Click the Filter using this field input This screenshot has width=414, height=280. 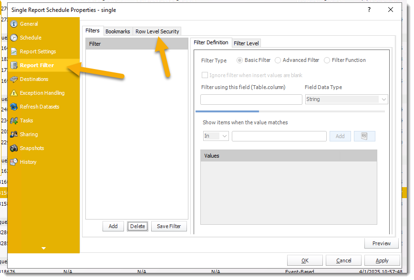(251, 100)
